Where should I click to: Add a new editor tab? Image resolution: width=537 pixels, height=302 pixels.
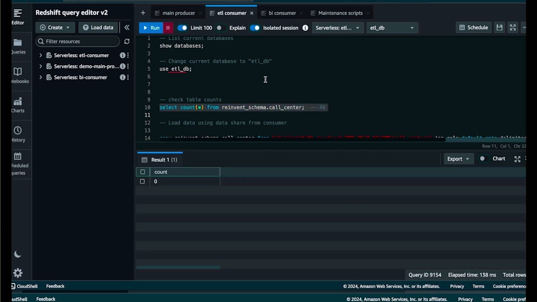point(143,13)
